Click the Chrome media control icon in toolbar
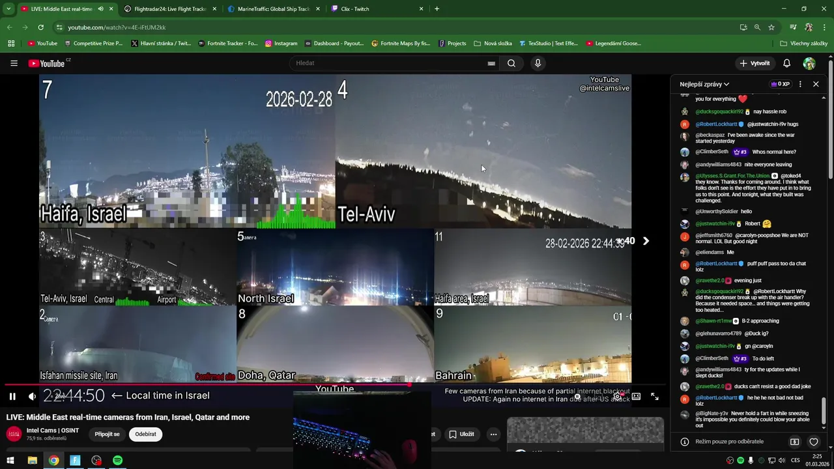 793,27
